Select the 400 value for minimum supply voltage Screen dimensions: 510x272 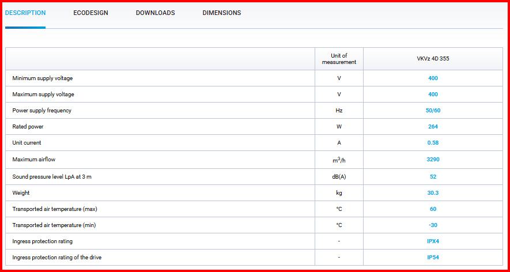coord(433,78)
